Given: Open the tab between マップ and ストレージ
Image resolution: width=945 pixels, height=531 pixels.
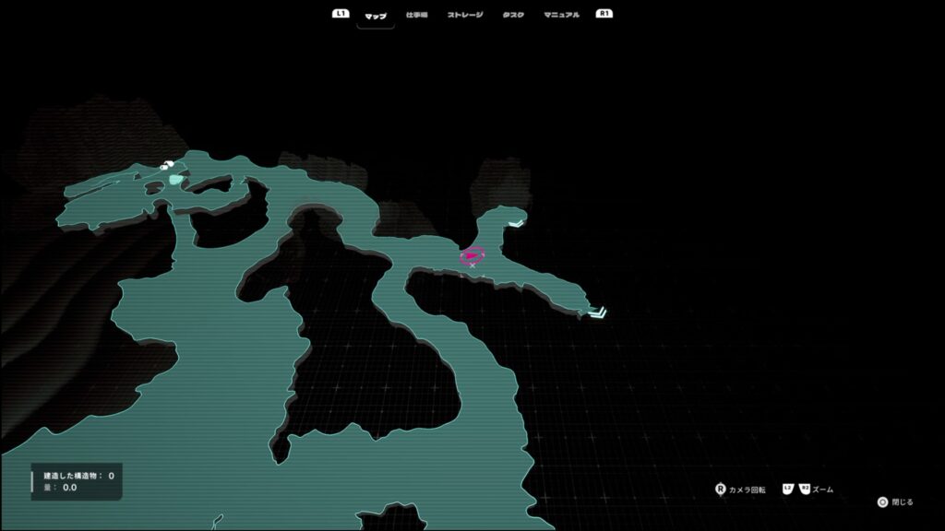Looking at the screenshot, I should coord(417,15).
